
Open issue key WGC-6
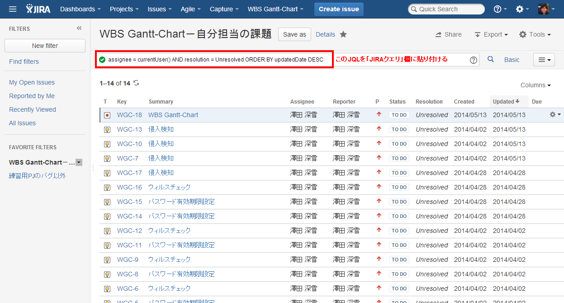coord(128,289)
